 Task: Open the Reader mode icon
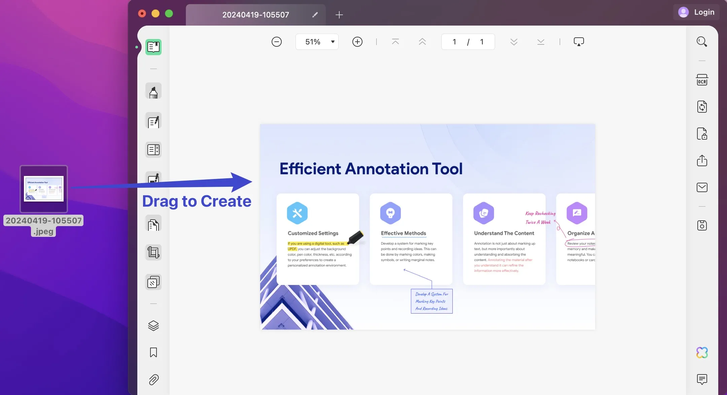tap(153, 47)
